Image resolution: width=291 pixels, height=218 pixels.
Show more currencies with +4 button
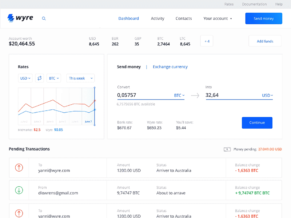207,41
